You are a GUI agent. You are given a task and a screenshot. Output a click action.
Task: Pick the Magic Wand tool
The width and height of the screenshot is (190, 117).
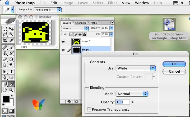point(11,35)
